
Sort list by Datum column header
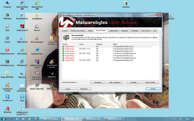(x=87, y=44)
